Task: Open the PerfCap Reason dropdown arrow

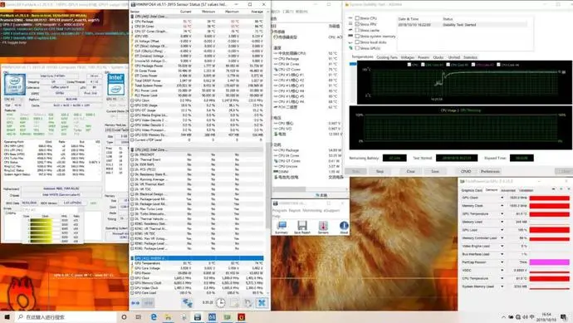Action: pyautogui.click(x=502, y=262)
